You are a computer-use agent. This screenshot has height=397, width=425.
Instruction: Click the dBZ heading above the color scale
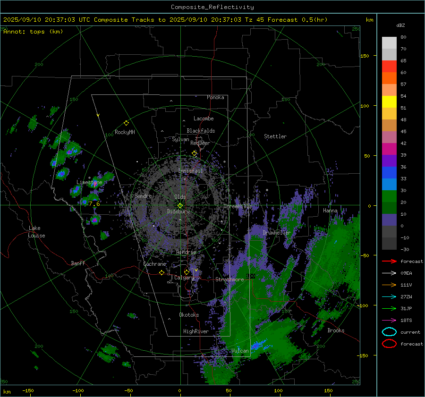coord(400,25)
